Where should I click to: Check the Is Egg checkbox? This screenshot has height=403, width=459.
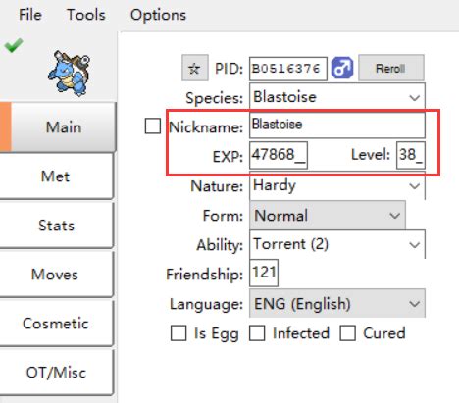178,333
